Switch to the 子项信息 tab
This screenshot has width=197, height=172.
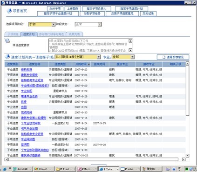click(x=13, y=34)
